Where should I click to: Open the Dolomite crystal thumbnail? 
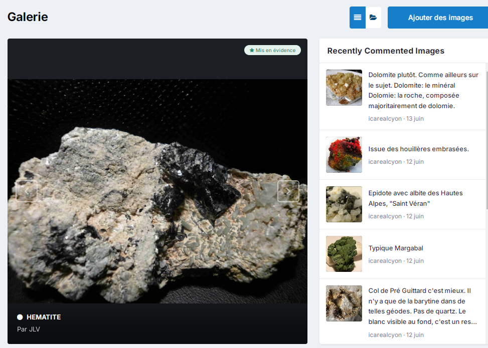344,88
